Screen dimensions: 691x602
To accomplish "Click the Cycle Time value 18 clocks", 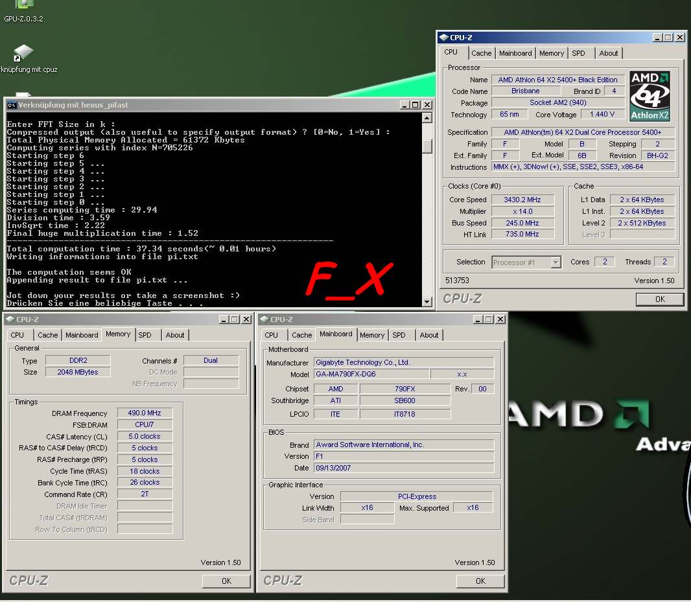I will [x=145, y=471].
